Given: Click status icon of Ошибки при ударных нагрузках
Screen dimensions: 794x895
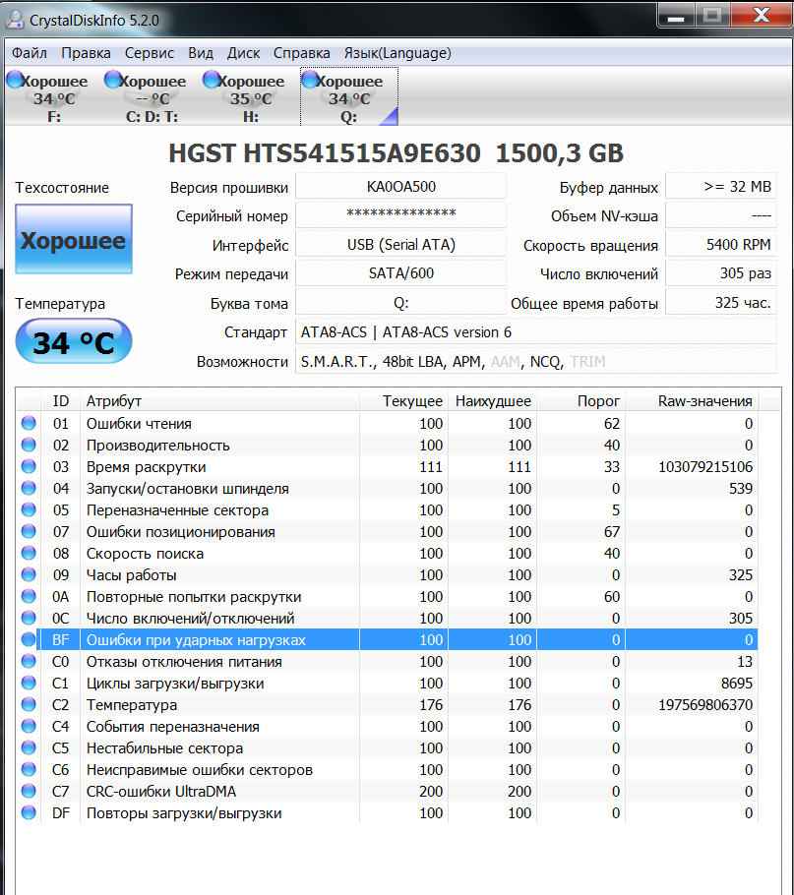Looking at the screenshot, I should [29, 639].
